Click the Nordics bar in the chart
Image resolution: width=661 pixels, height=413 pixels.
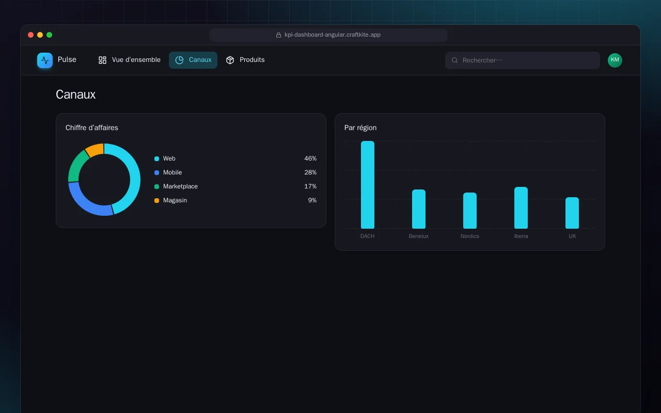(470, 211)
